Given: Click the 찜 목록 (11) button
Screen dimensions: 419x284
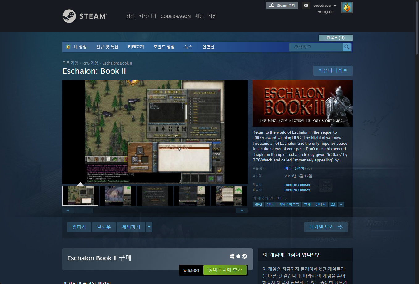Looking at the screenshot, I should click(x=335, y=38).
